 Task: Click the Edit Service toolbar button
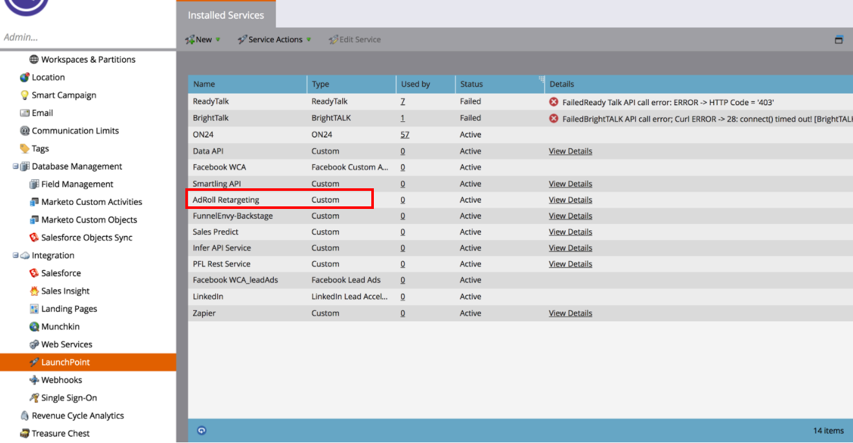click(355, 39)
